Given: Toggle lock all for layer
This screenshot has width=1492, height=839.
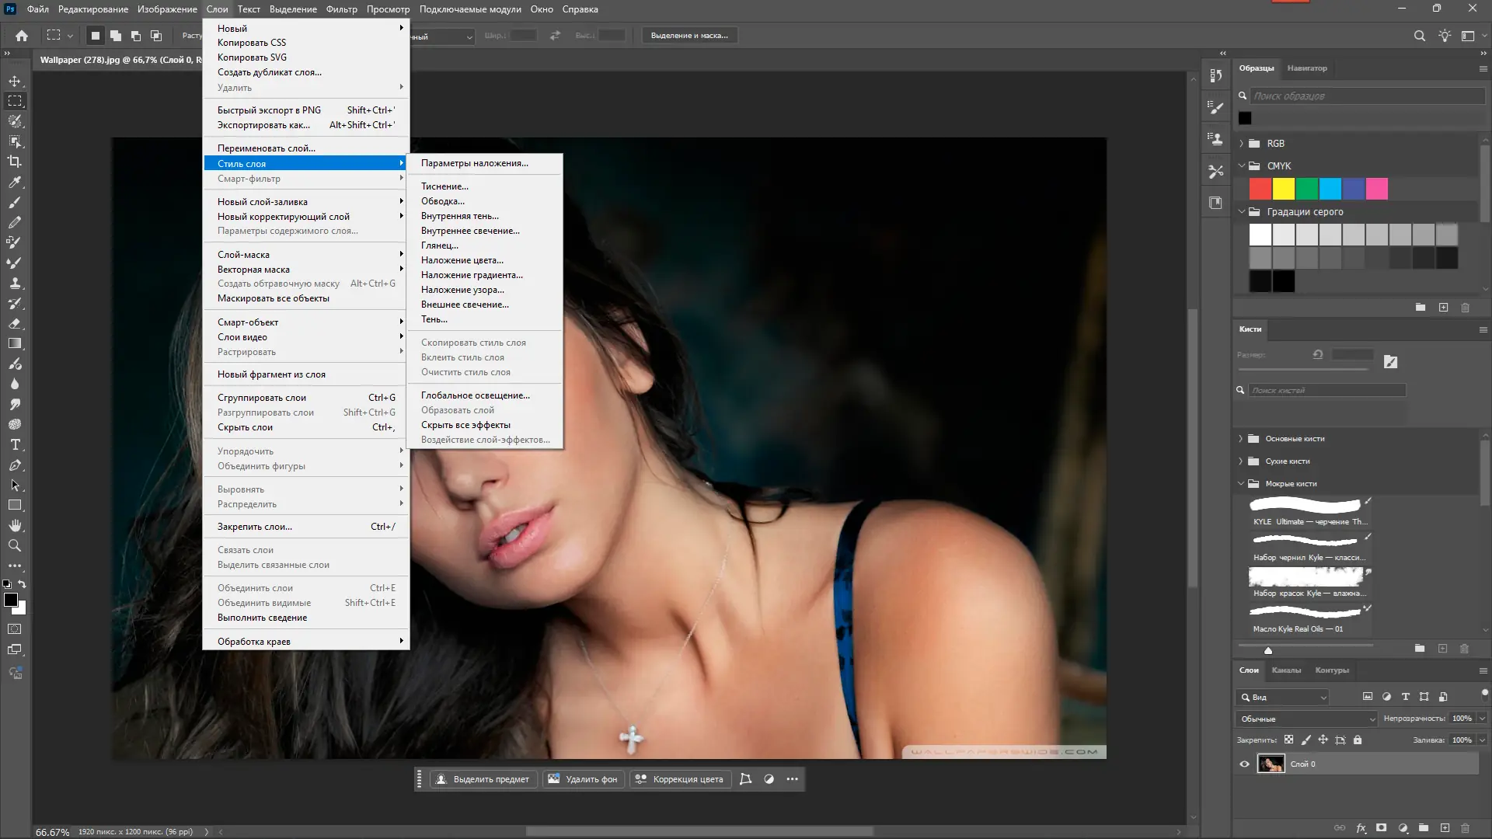Looking at the screenshot, I should [1358, 740].
